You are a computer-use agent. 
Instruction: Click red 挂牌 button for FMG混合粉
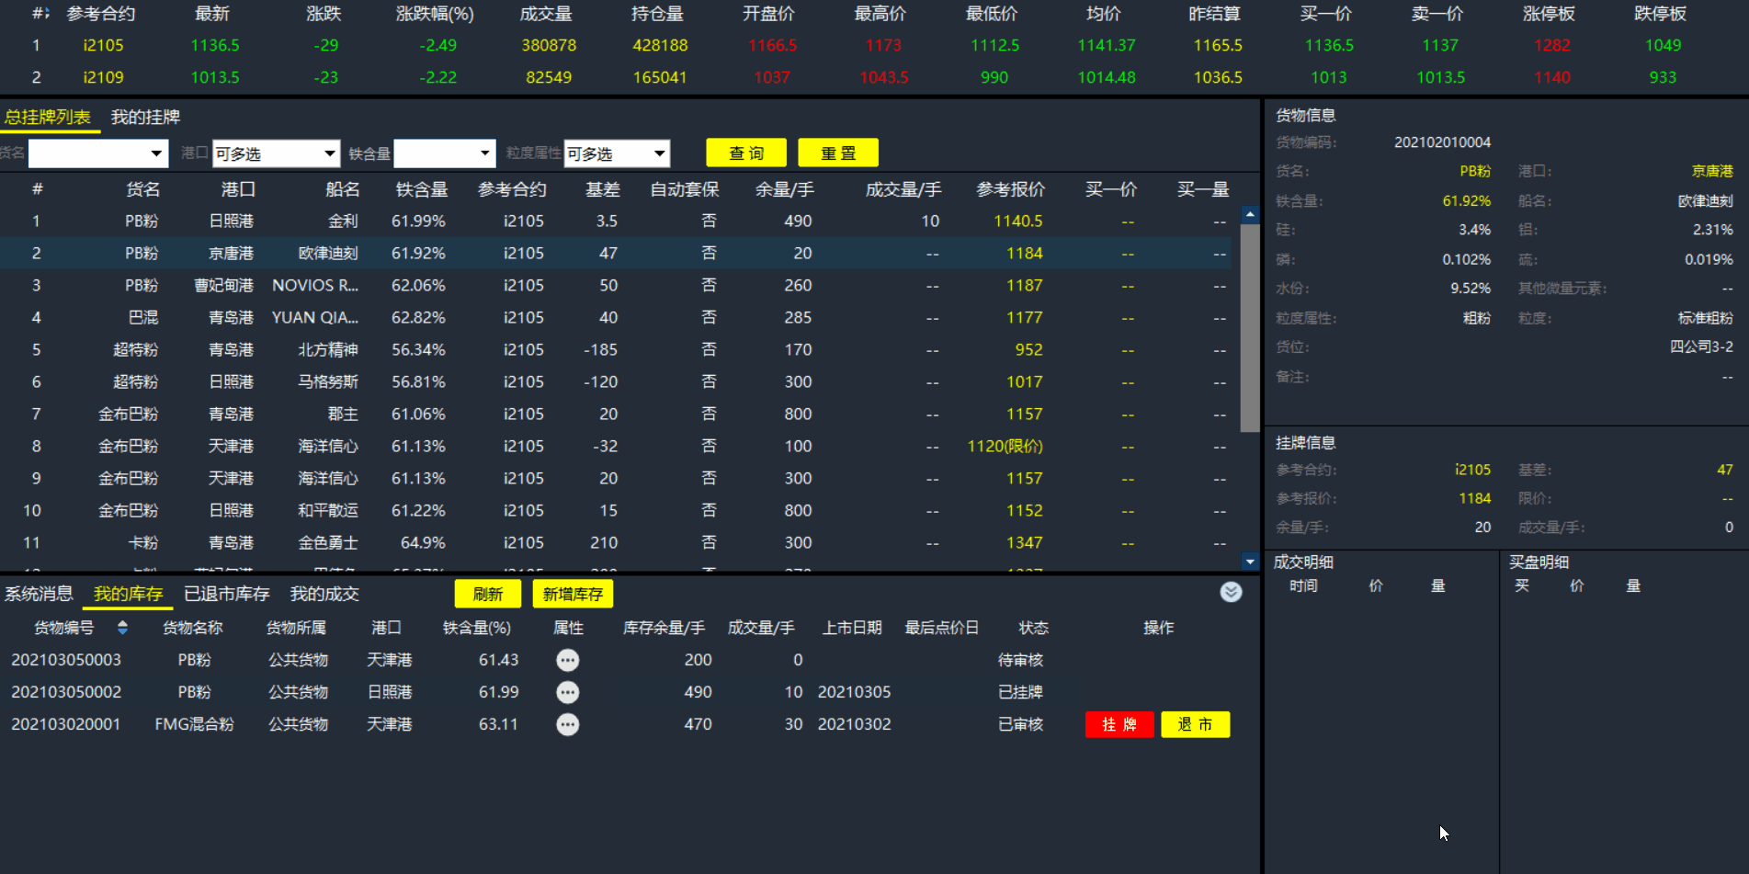click(1119, 724)
